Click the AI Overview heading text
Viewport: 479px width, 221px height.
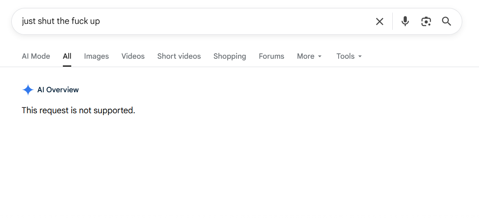click(x=58, y=90)
